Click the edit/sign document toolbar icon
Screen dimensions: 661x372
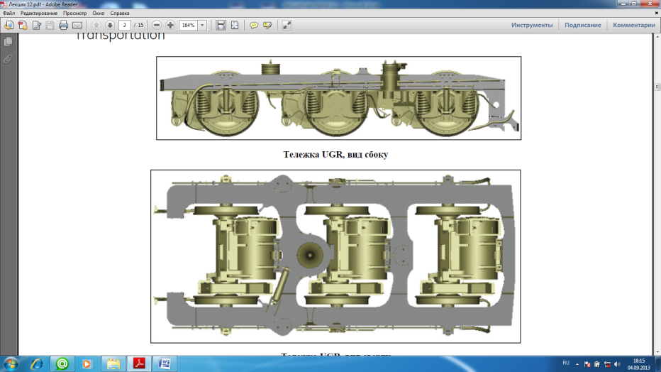pyautogui.click(x=37, y=26)
